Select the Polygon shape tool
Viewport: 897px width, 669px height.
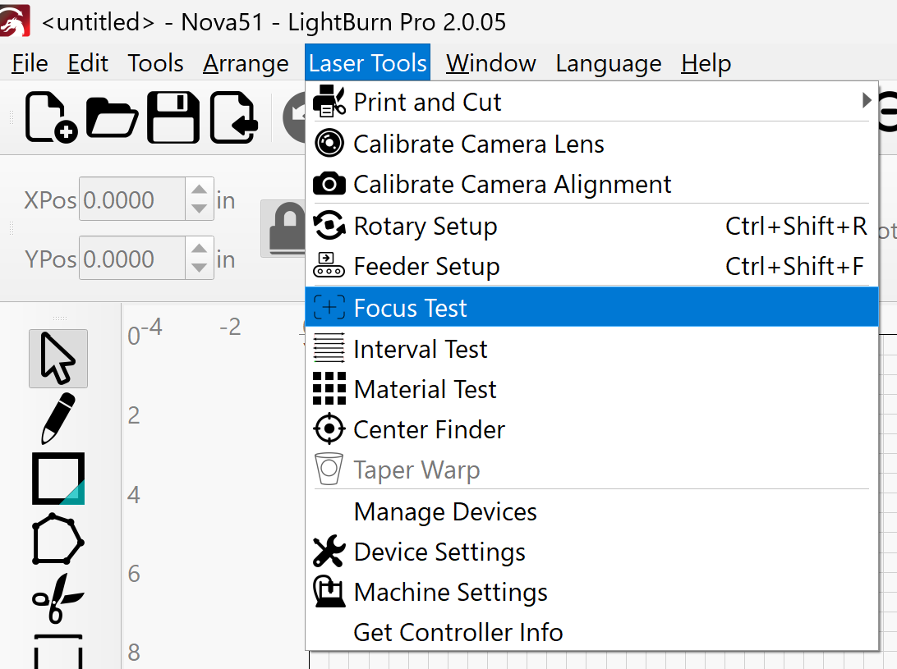[58, 539]
